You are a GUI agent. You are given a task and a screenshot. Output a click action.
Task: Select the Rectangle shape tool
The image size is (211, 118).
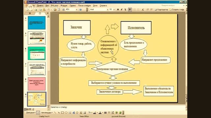tap(62, 113)
